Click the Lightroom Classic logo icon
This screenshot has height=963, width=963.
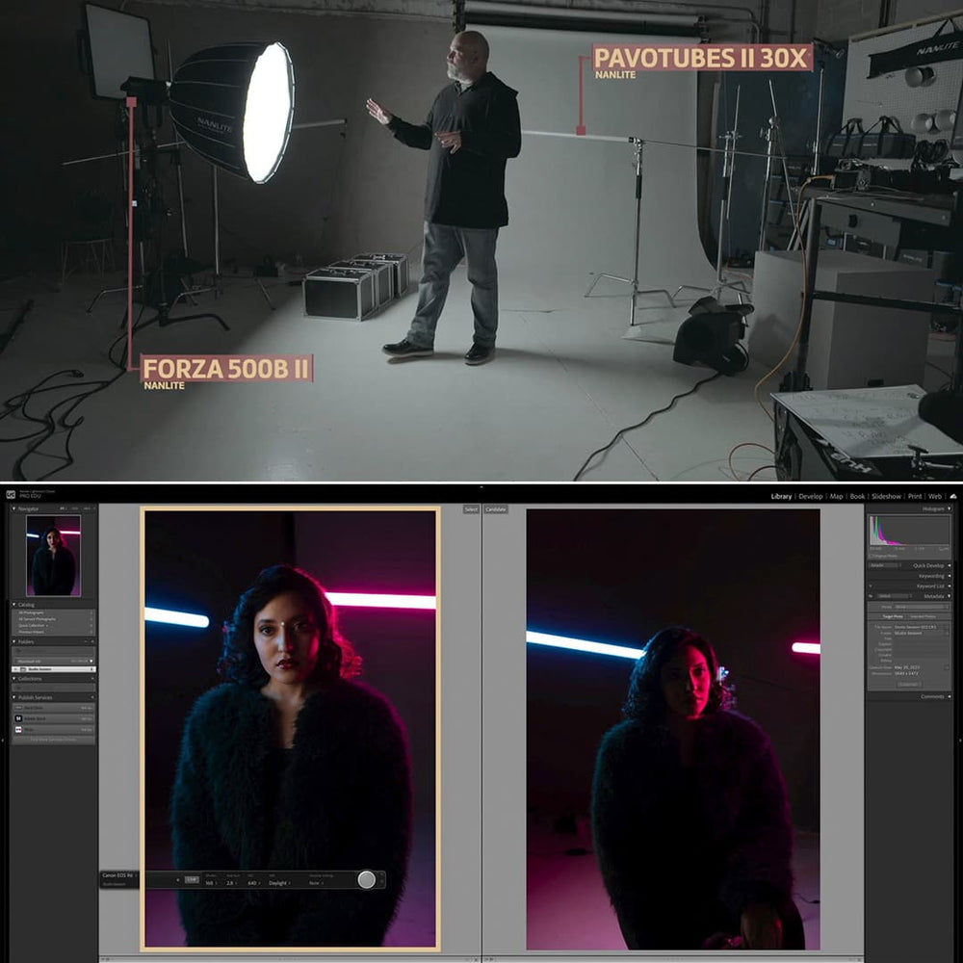point(9,492)
